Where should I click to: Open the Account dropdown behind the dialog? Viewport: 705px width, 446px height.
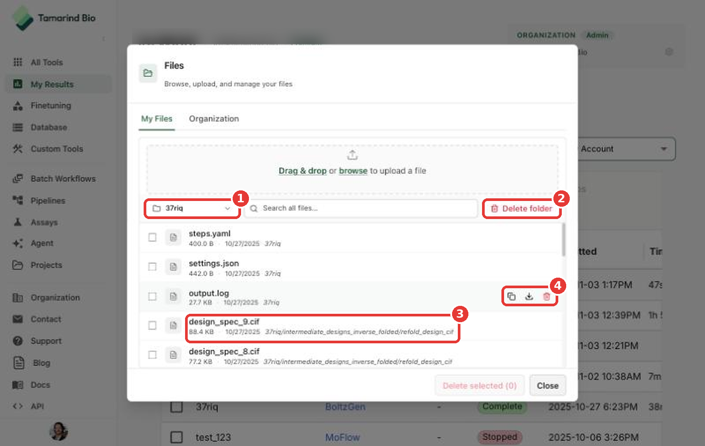click(x=626, y=149)
